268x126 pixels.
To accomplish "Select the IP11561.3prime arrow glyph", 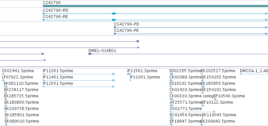I will (129, 74).
